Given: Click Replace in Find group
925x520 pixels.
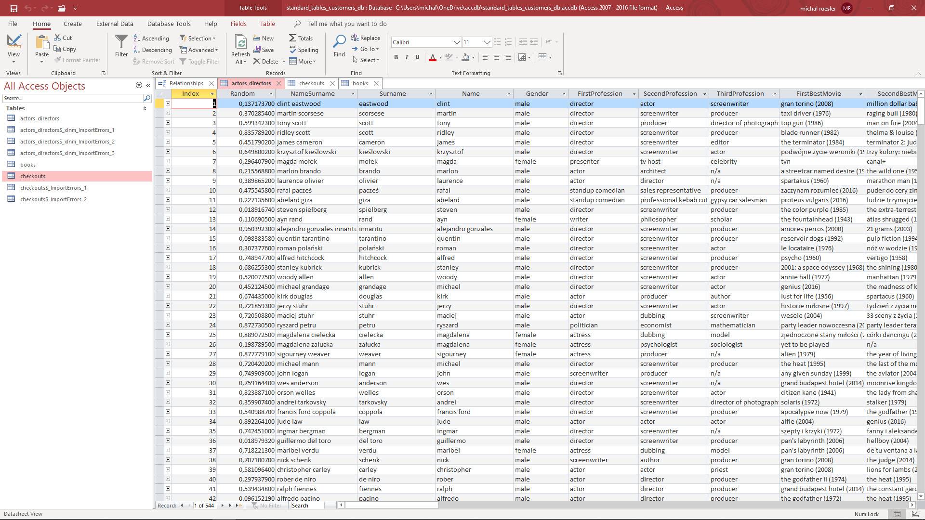Looking at the screenshot, I should 366,38.
